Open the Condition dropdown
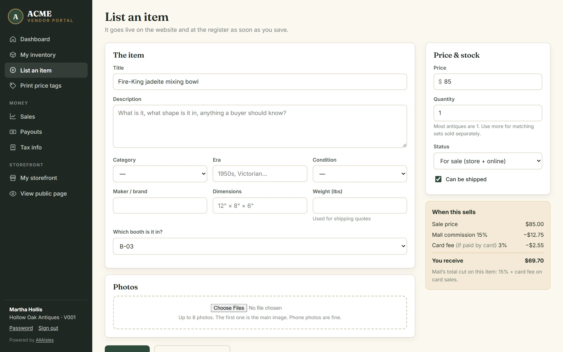This screenshot has width=563, height=352. [x=360, y=174]
